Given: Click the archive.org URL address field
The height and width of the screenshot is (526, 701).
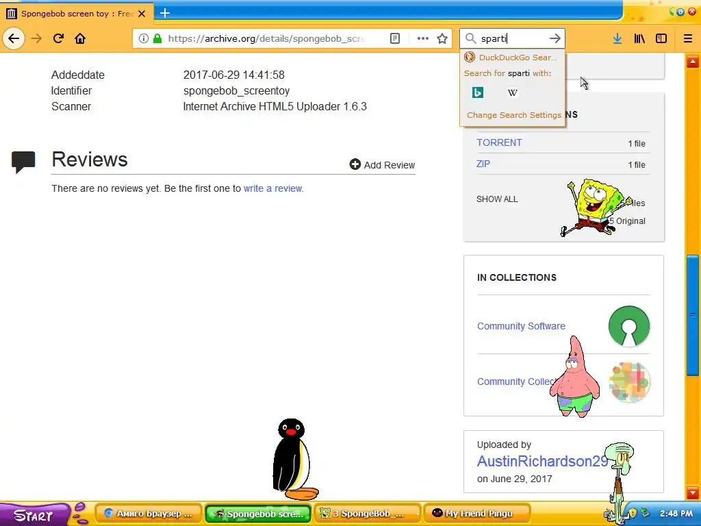Looking at the screenshot, I should coord(266,38).
